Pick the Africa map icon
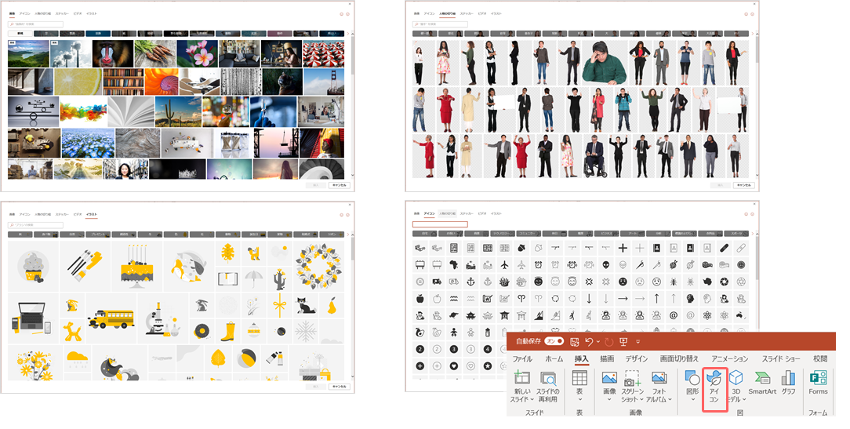Screen dimensions: 850x429 point(454,264)
